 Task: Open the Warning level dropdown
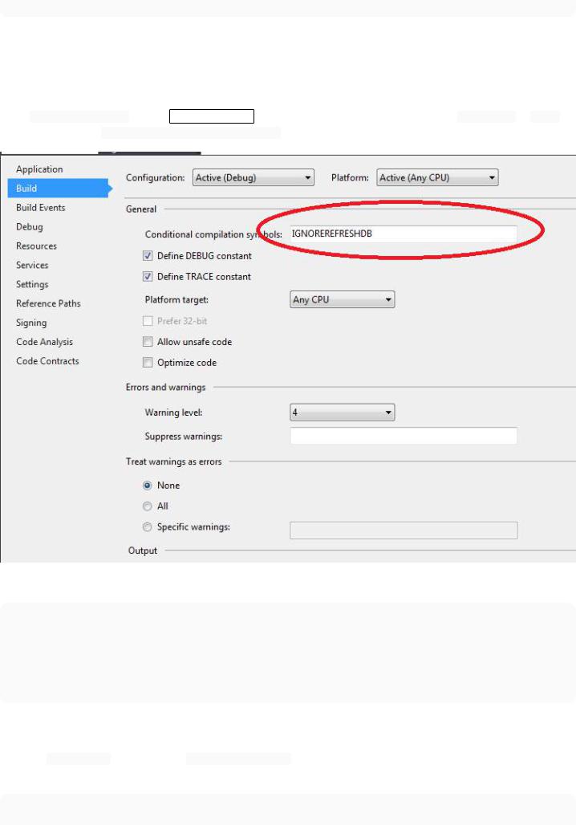[342, 412]
